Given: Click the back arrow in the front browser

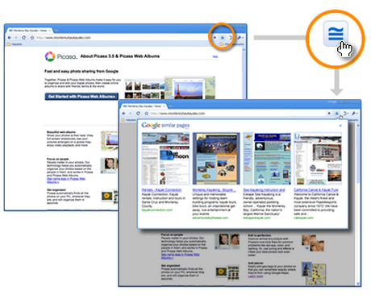Looking at the screenshot, I should [x=124, y=114].
